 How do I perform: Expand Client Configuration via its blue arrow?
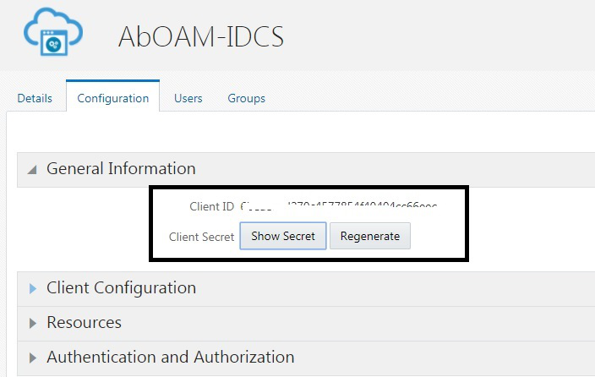33,288
